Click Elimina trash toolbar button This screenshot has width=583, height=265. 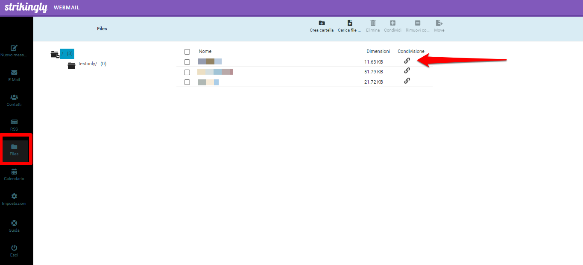[373, 26]
